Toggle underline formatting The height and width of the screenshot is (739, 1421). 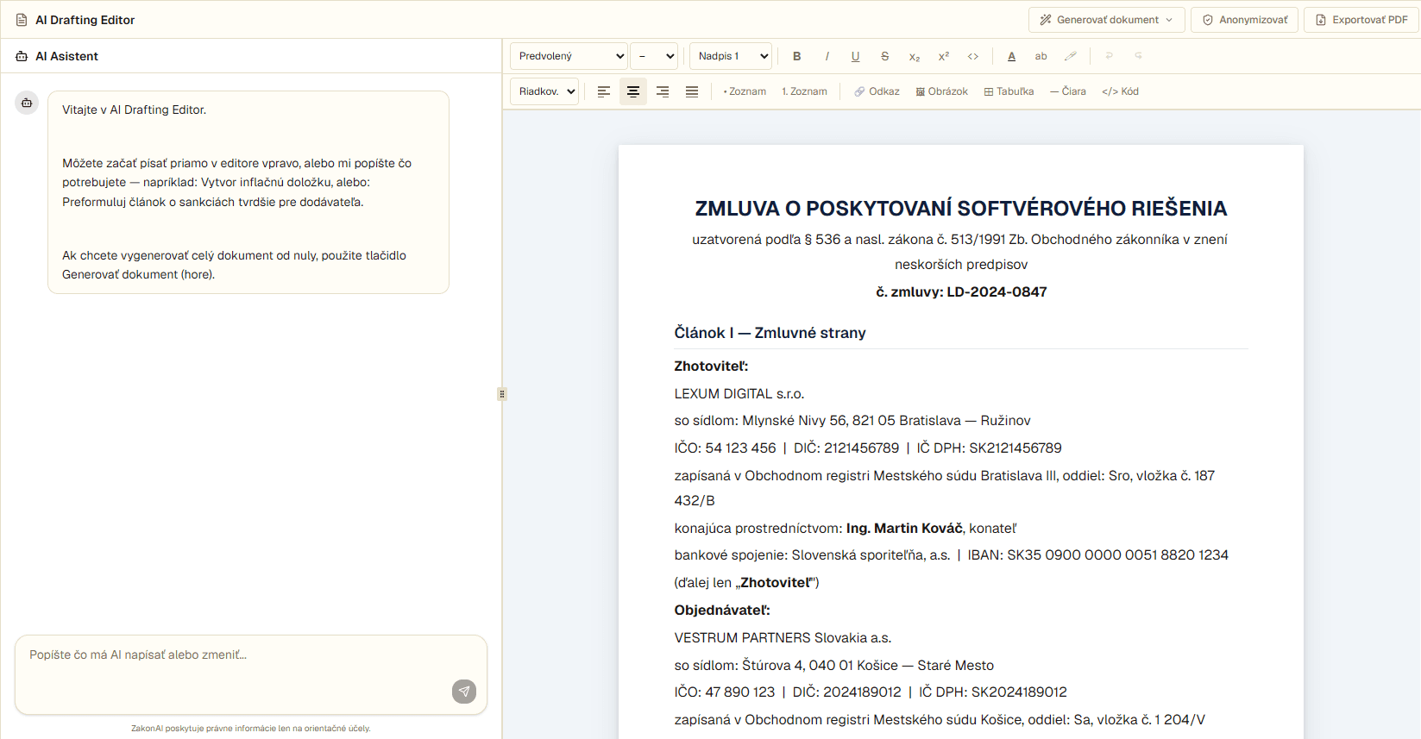click(x=856, y=56)
